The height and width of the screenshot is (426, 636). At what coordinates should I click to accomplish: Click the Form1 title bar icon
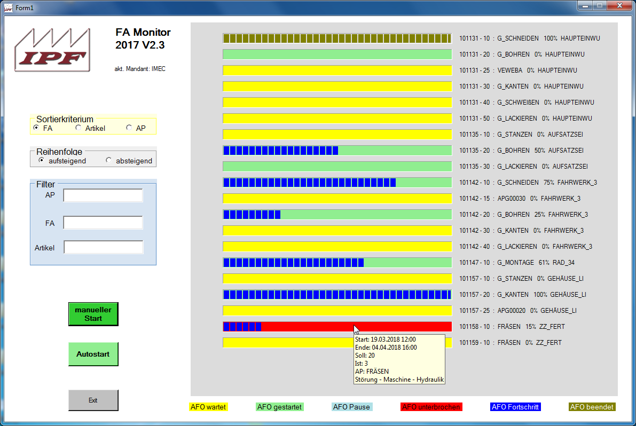[8, 7]
